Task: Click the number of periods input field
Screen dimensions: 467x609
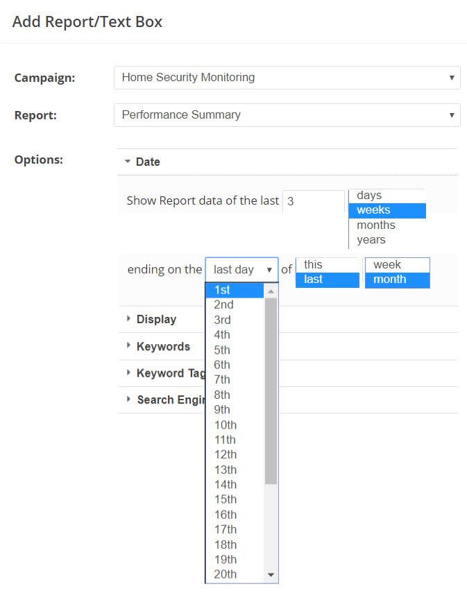Action: coord(313,202)
